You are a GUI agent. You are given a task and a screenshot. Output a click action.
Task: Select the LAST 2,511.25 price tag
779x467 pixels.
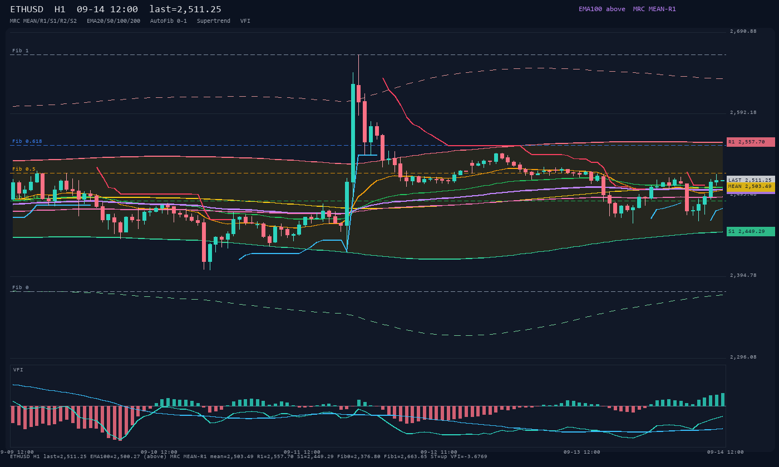click(751, 180)
